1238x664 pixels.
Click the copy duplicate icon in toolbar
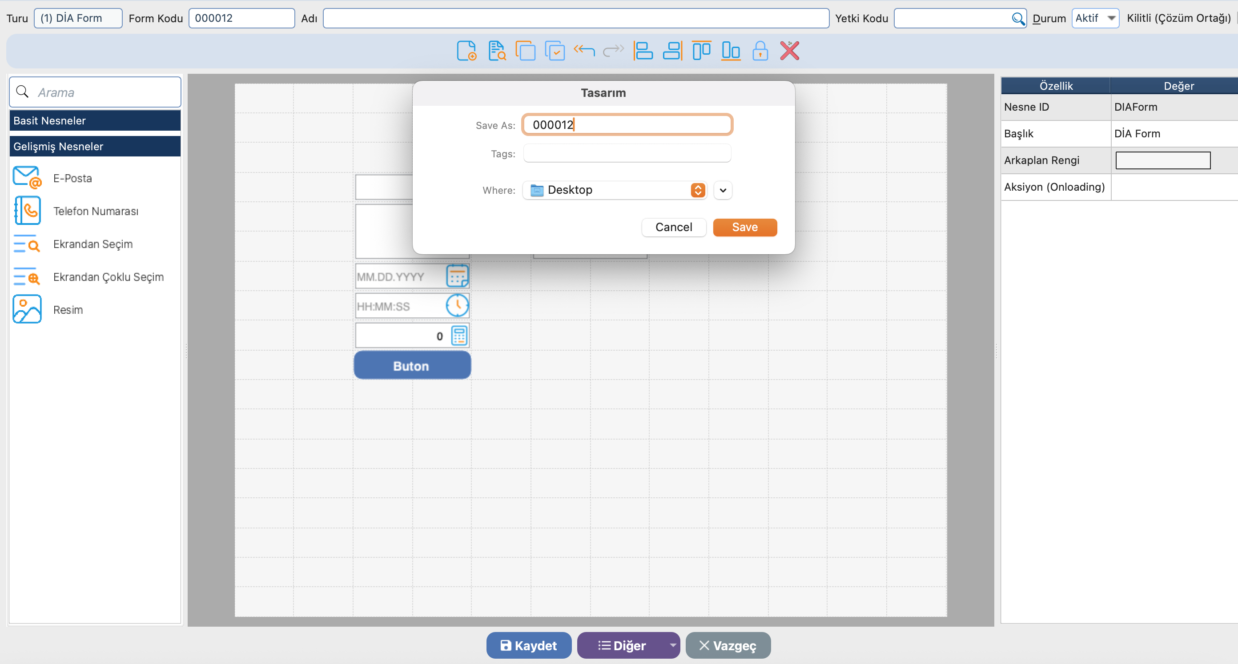coord(525,51)
